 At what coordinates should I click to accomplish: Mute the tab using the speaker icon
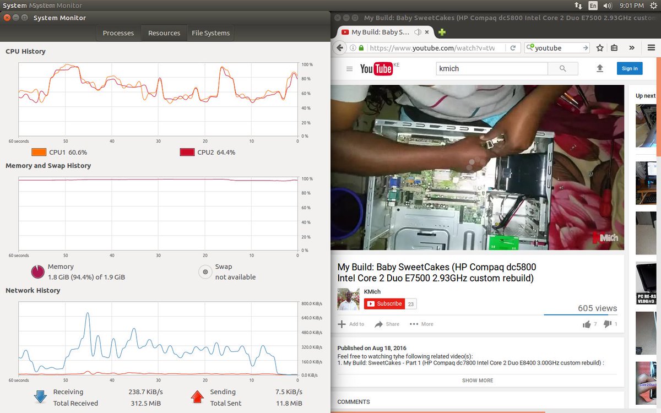click(418, 32)
